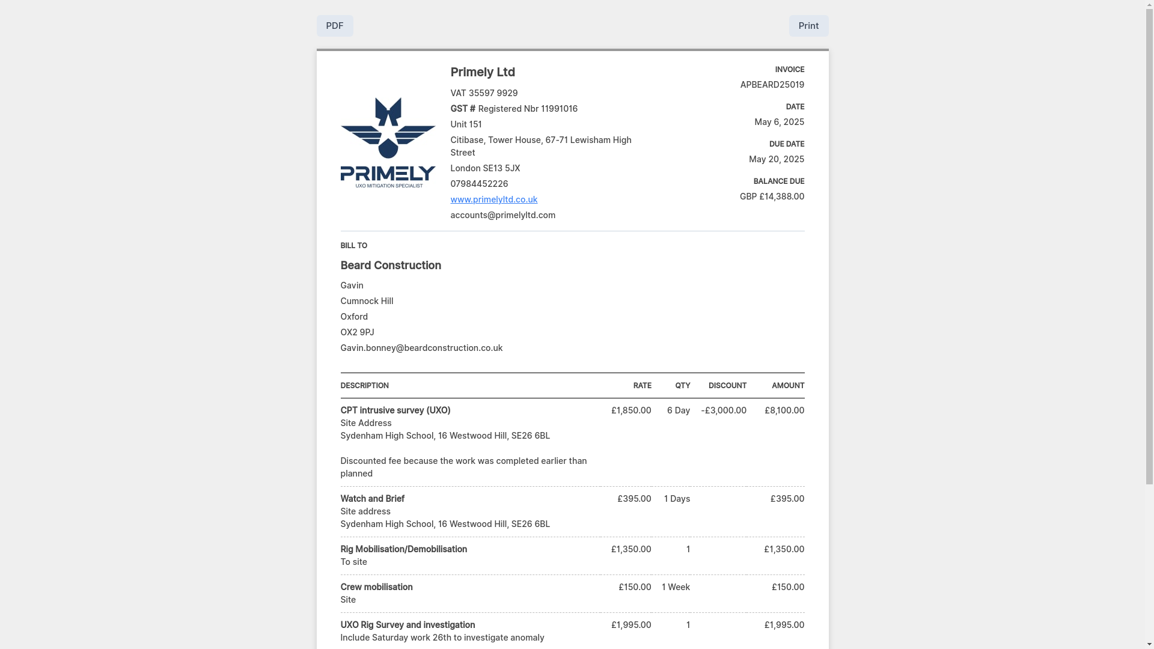1154x649 pixels.
Task: Select the £8,100.00 amount cell
Action: click(784, 410)
